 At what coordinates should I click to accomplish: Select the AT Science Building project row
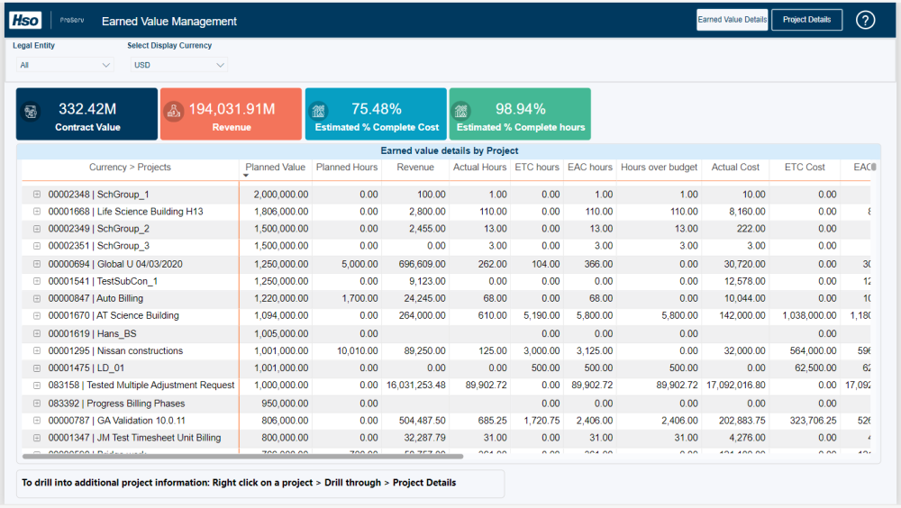pos(138,316)
